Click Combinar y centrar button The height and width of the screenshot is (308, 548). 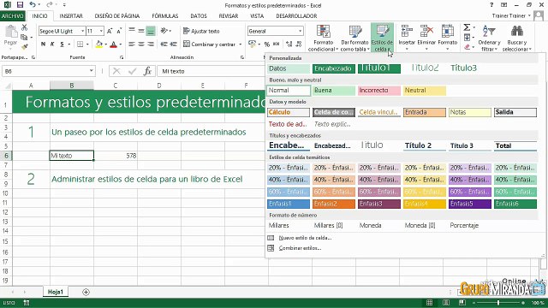[x=209, y=44]
